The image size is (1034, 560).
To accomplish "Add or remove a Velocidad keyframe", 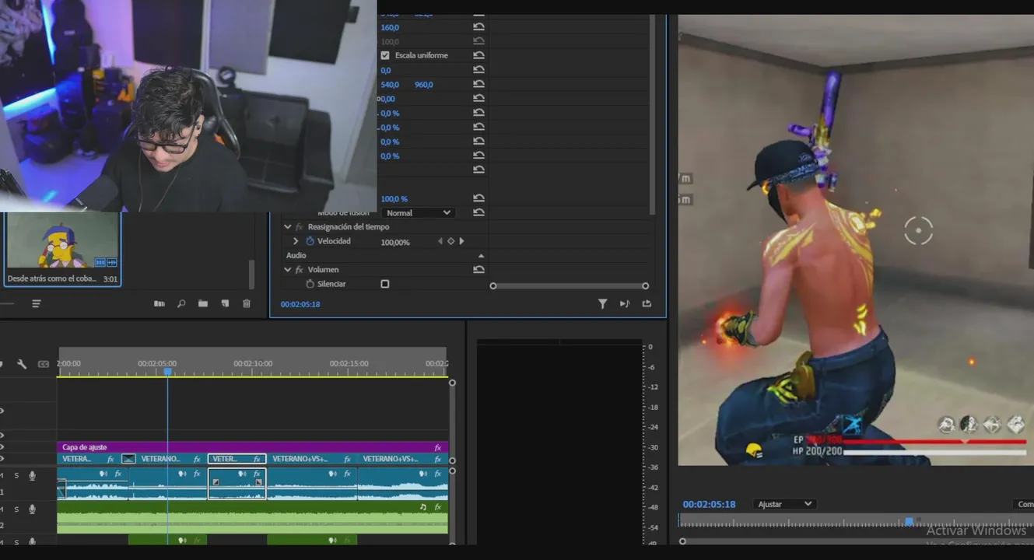I will click(450, 241).
